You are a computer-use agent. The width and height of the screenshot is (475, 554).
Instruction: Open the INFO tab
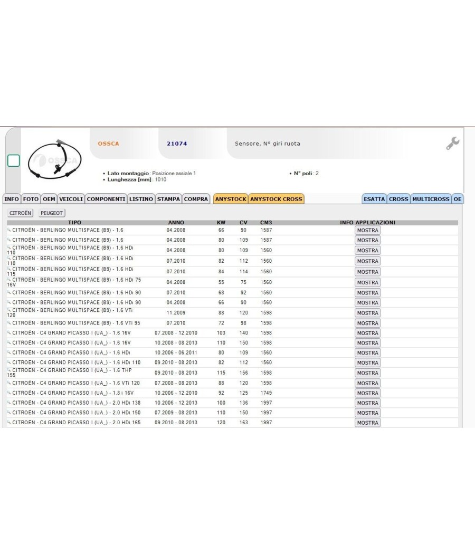[12, 199]
